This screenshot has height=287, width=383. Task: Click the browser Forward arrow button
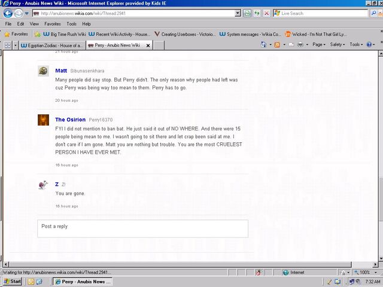point(19,13)
